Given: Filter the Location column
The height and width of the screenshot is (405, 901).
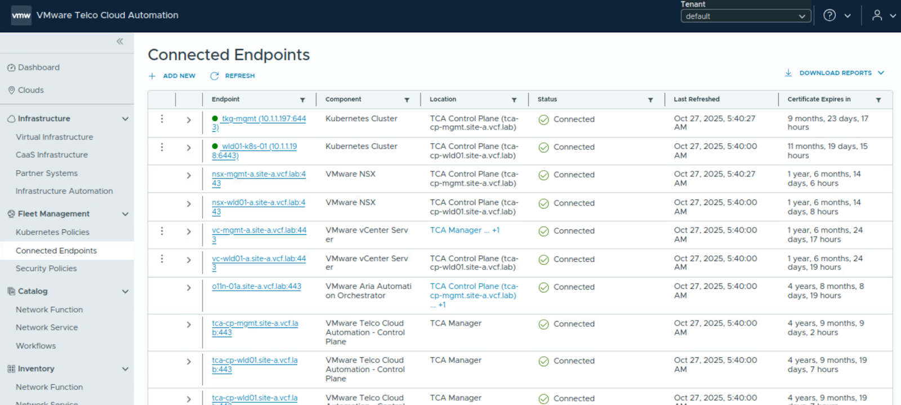Looking at the screenshot, I should 514,100.
